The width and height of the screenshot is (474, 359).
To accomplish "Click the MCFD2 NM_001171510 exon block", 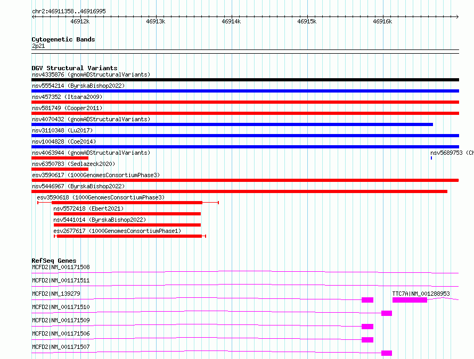I will pos(387,313).
